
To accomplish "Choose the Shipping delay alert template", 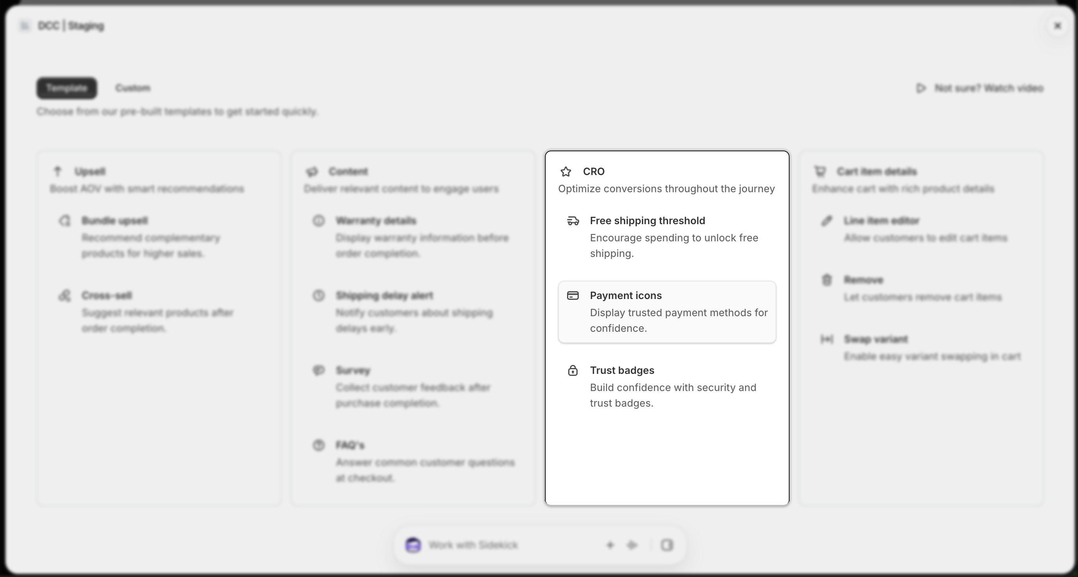I will [x=413, y=312].
